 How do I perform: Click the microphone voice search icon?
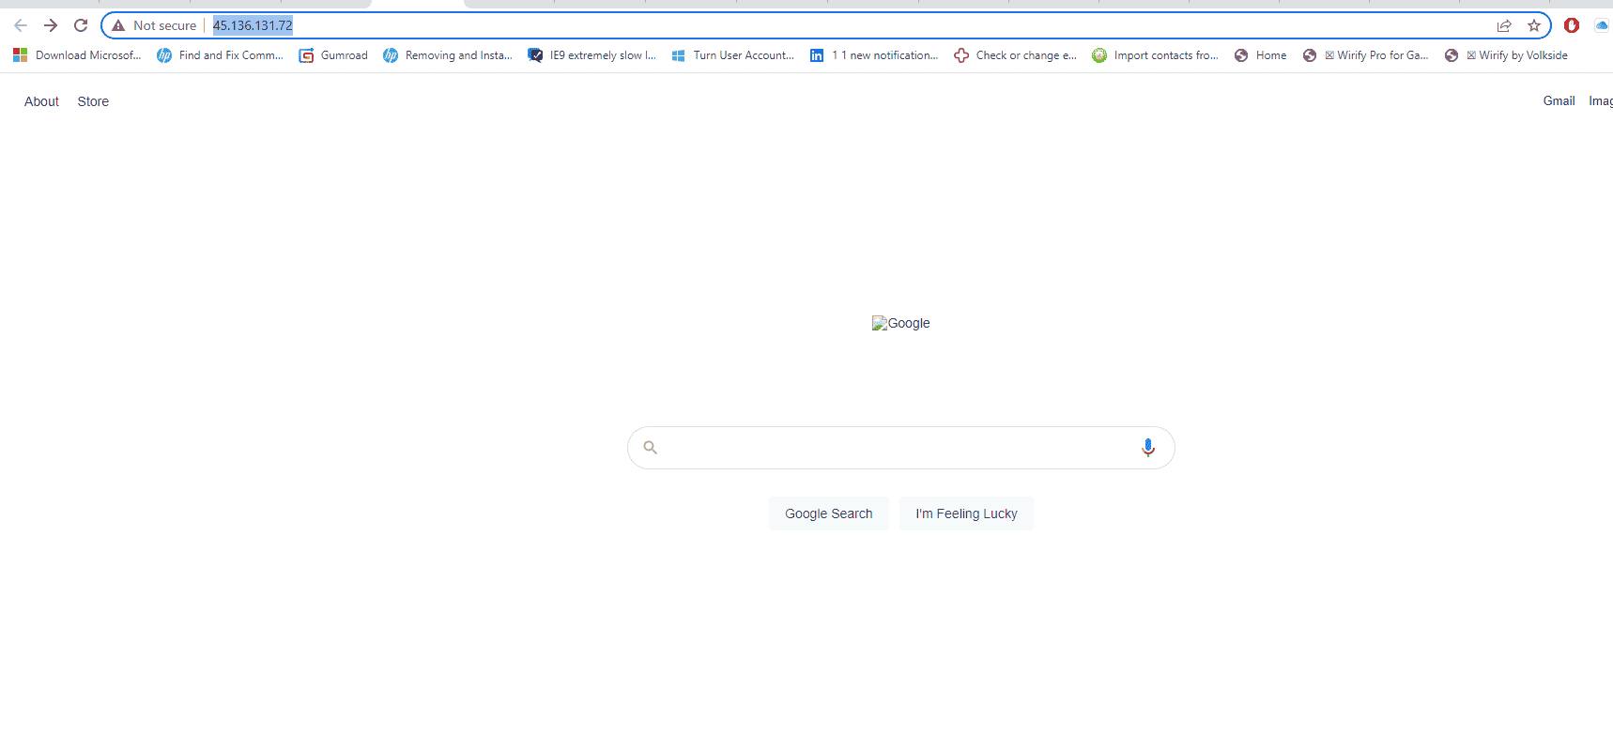[1147, 448]
